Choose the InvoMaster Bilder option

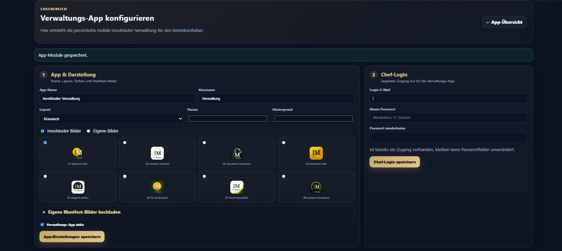[x=43, y=131]
